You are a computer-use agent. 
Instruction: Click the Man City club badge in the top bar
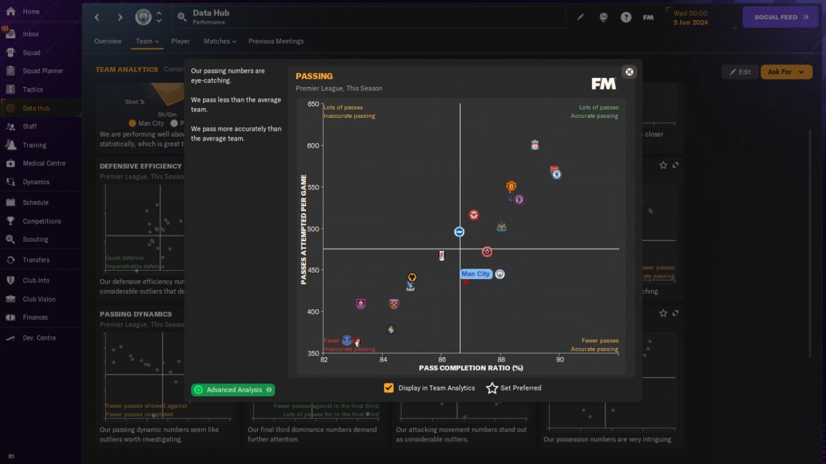pos(143,17)
